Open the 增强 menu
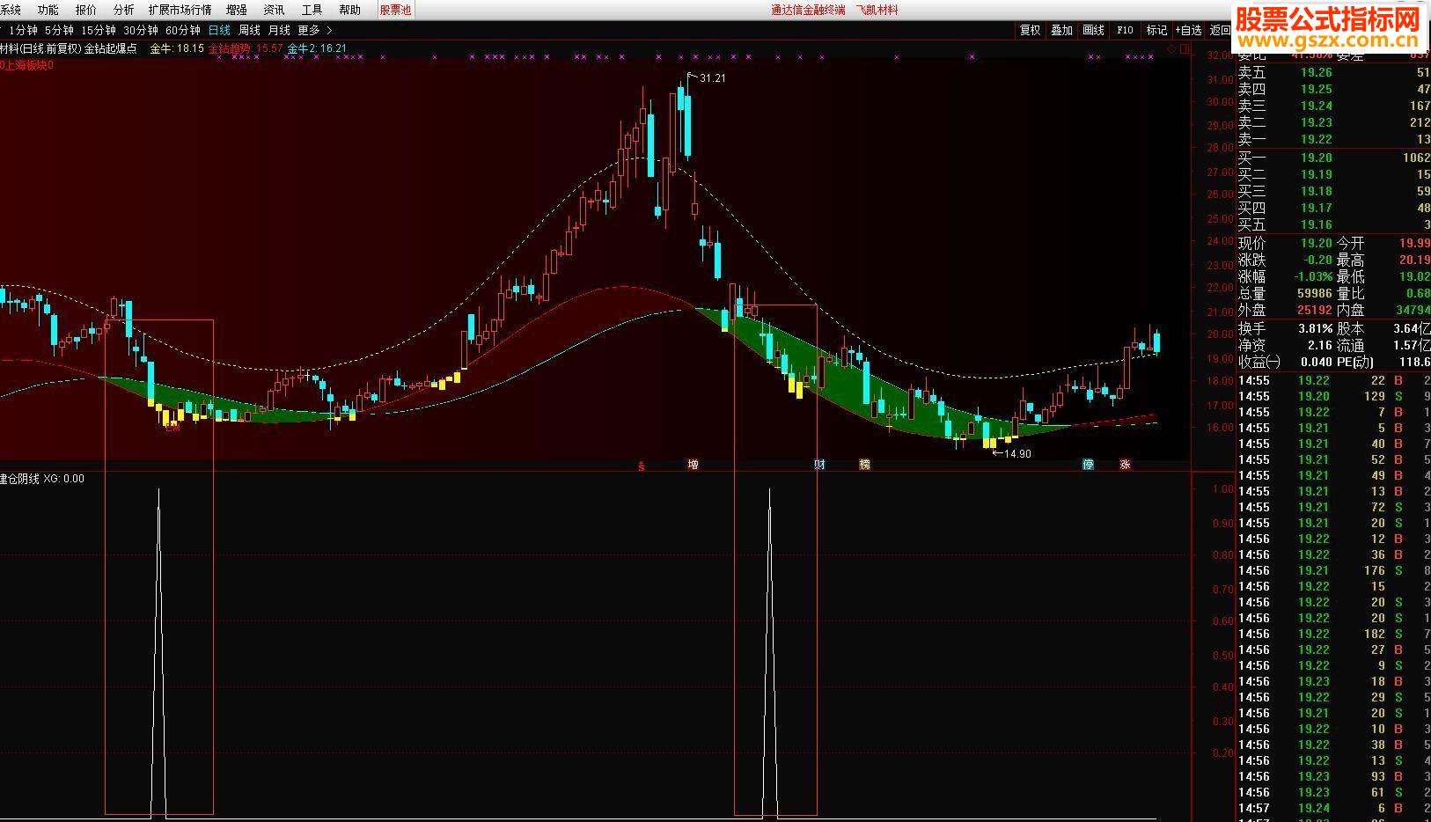Image resolution: width=1431 pixels, height=822 pixels. click(236, 10)
